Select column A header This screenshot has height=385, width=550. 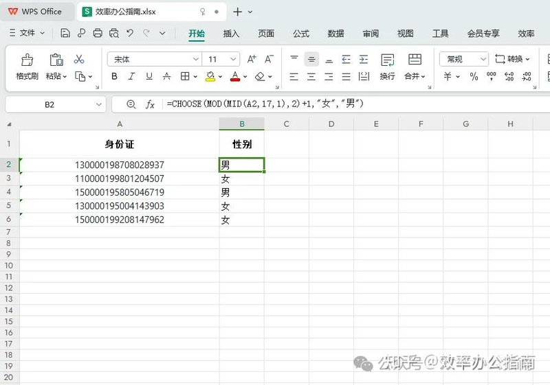119,124
